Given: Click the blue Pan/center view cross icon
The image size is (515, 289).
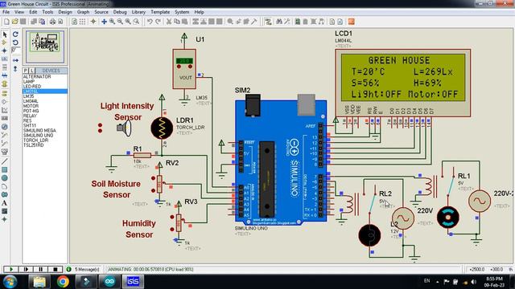Looking at the screenshot, I should [x=104, y=22].
